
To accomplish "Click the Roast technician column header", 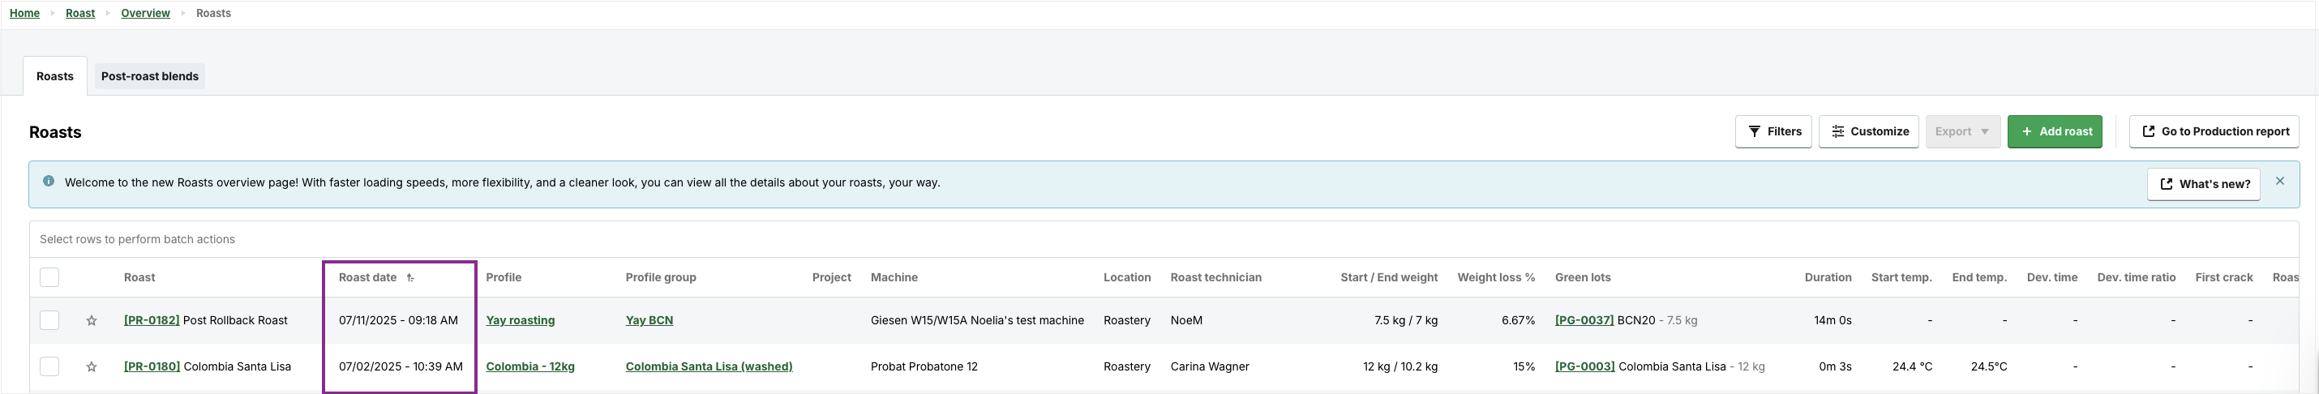I will point(1216,278).
